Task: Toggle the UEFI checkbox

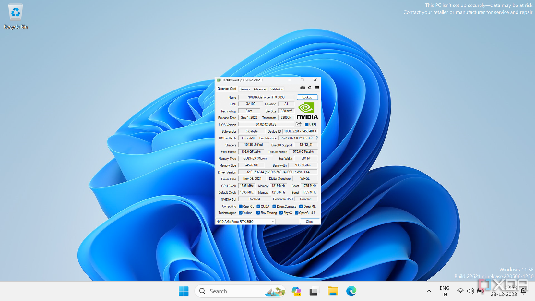Action: tap(306, 125)
